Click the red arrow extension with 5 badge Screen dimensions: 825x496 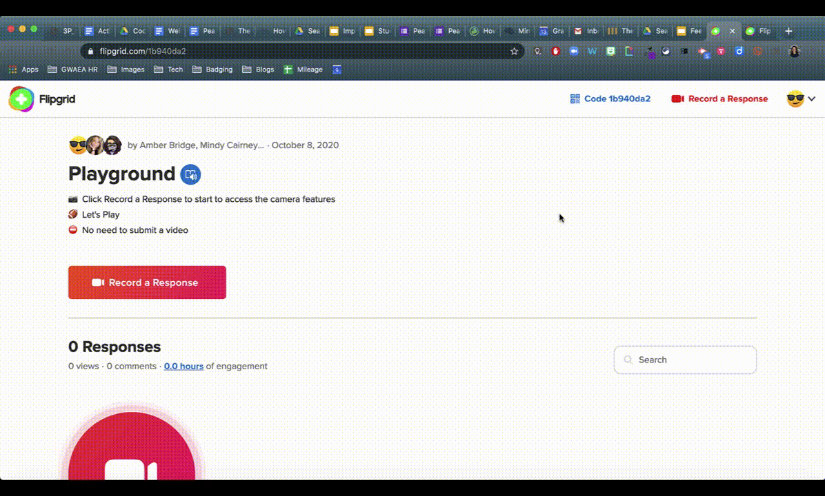703,52
